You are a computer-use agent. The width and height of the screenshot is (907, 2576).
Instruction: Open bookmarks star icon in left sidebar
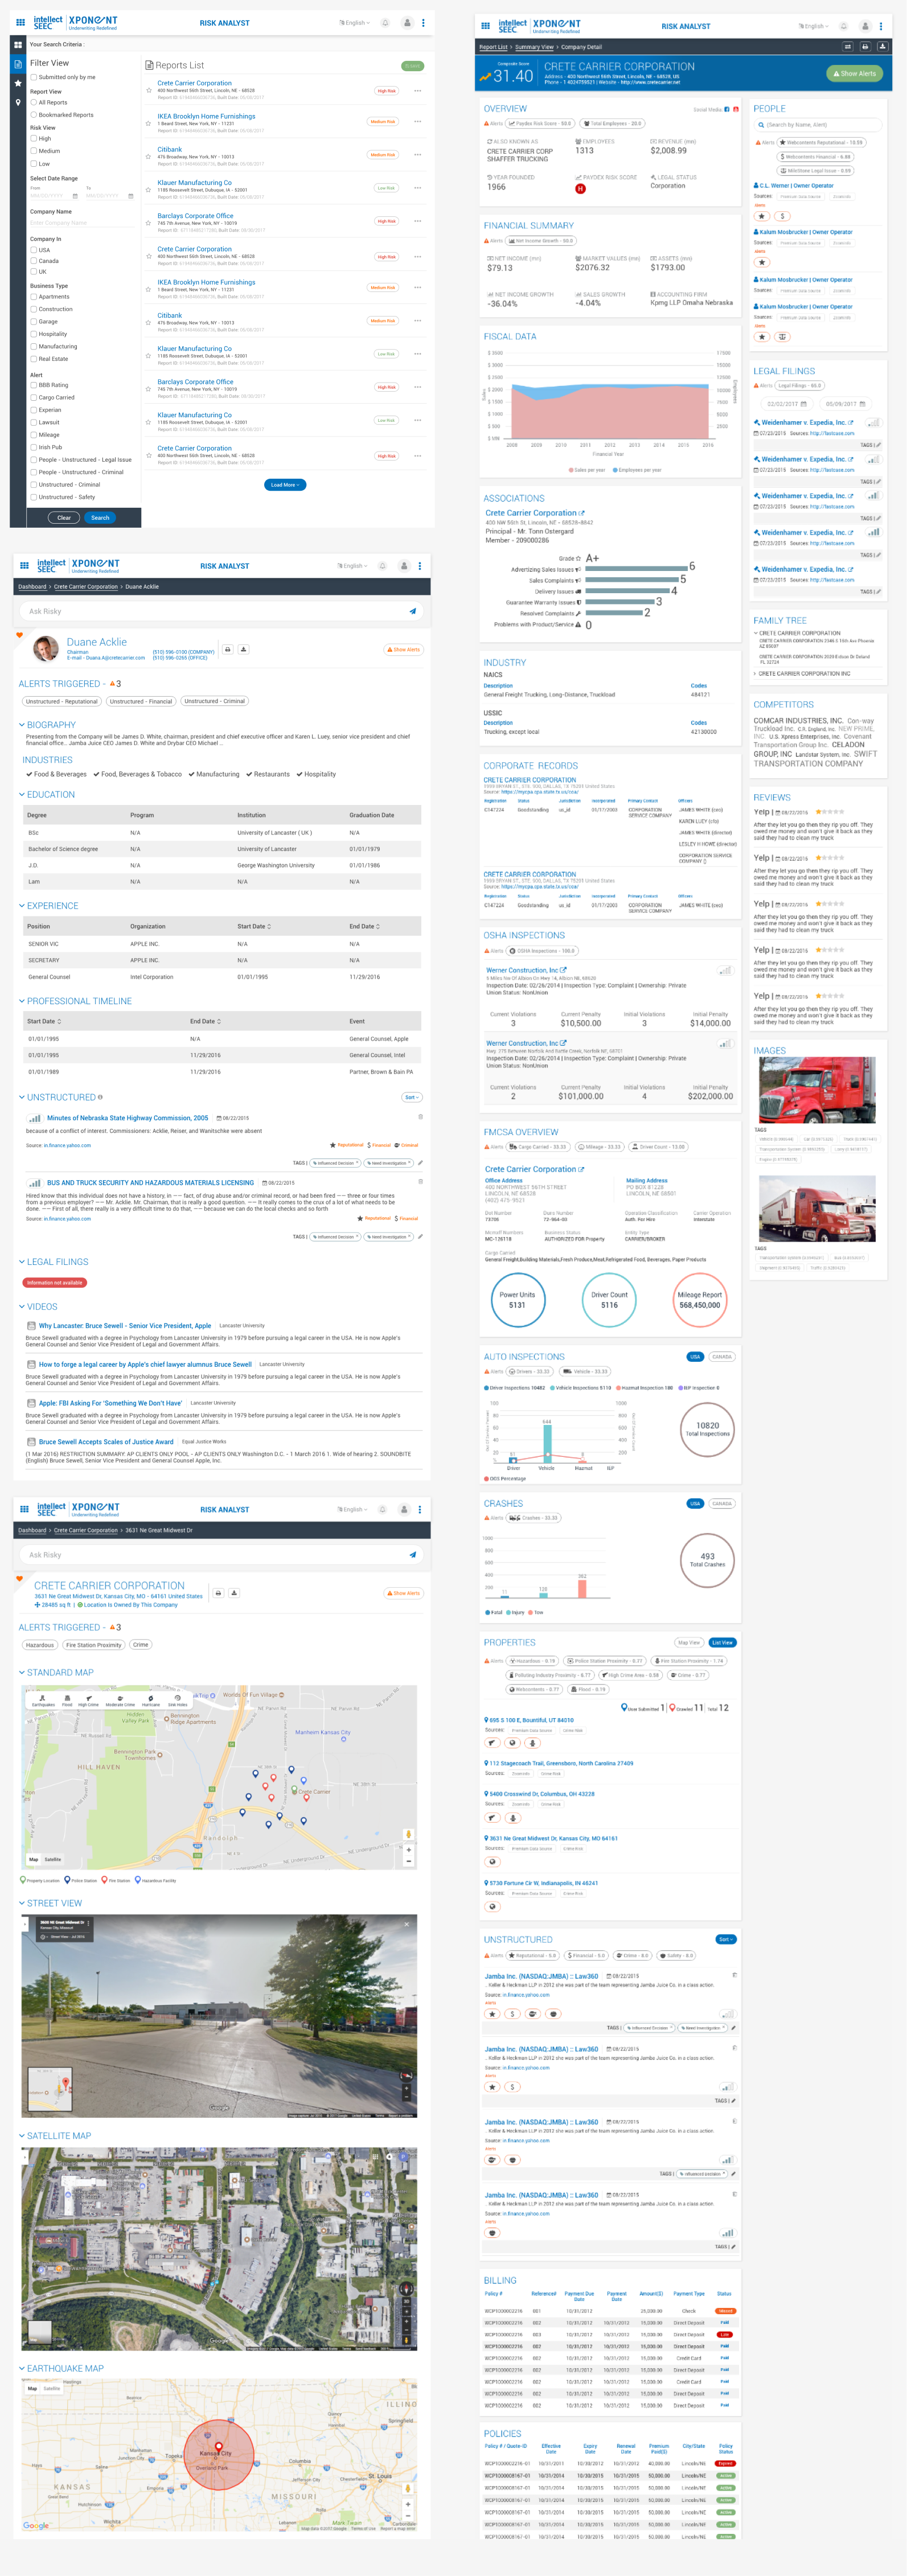17,83
